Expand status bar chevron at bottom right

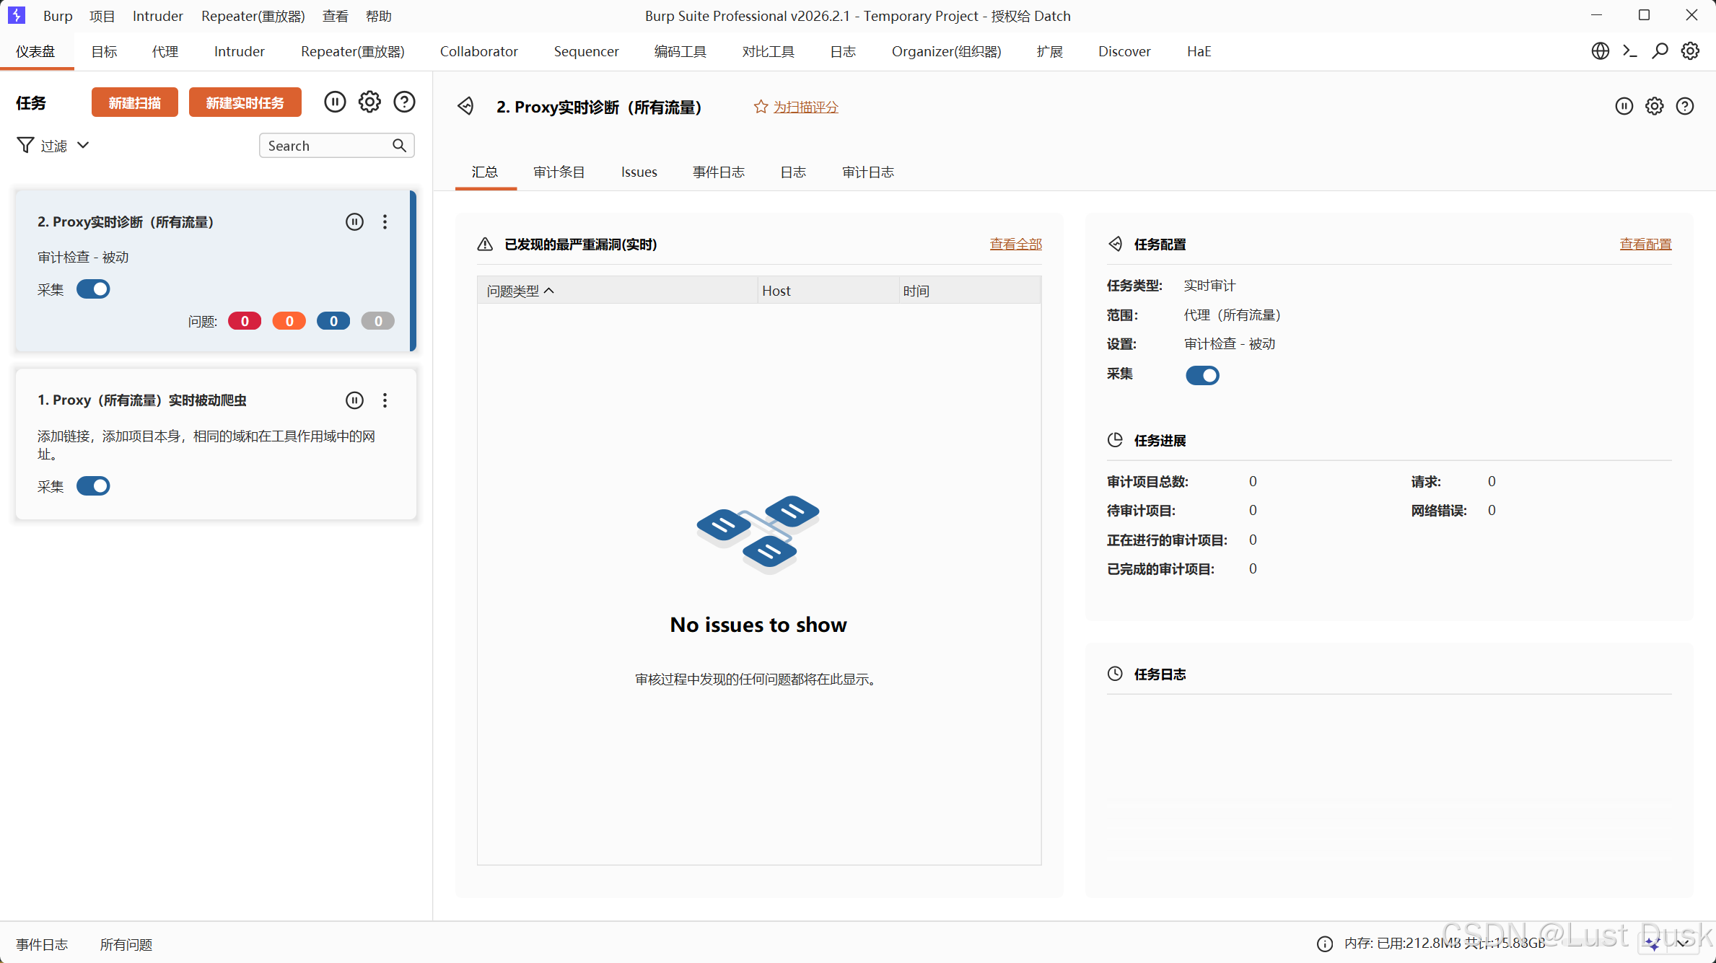(x=1683, y=944)
